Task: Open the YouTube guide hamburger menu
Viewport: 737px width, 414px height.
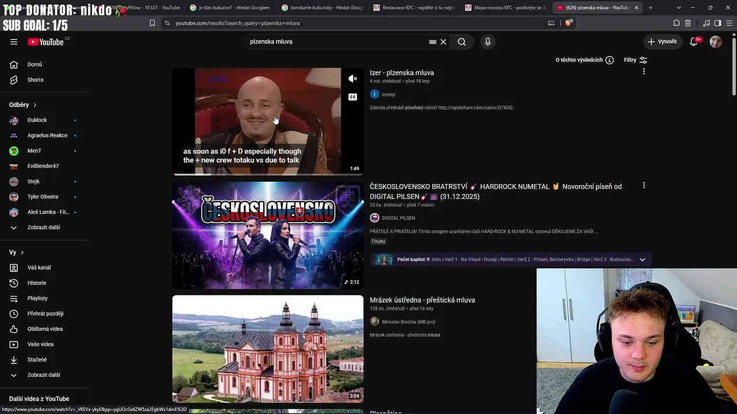Action: (14, 41)
